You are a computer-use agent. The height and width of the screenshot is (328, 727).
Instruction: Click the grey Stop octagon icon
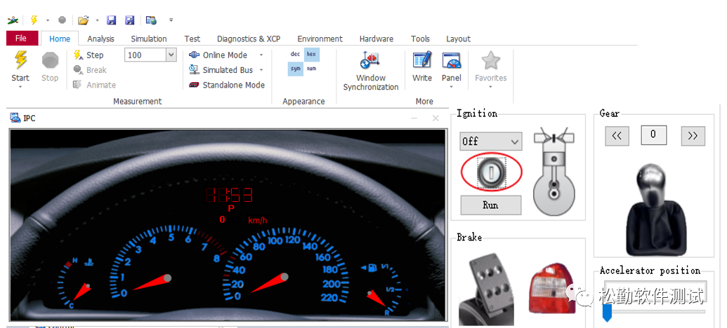50,60
